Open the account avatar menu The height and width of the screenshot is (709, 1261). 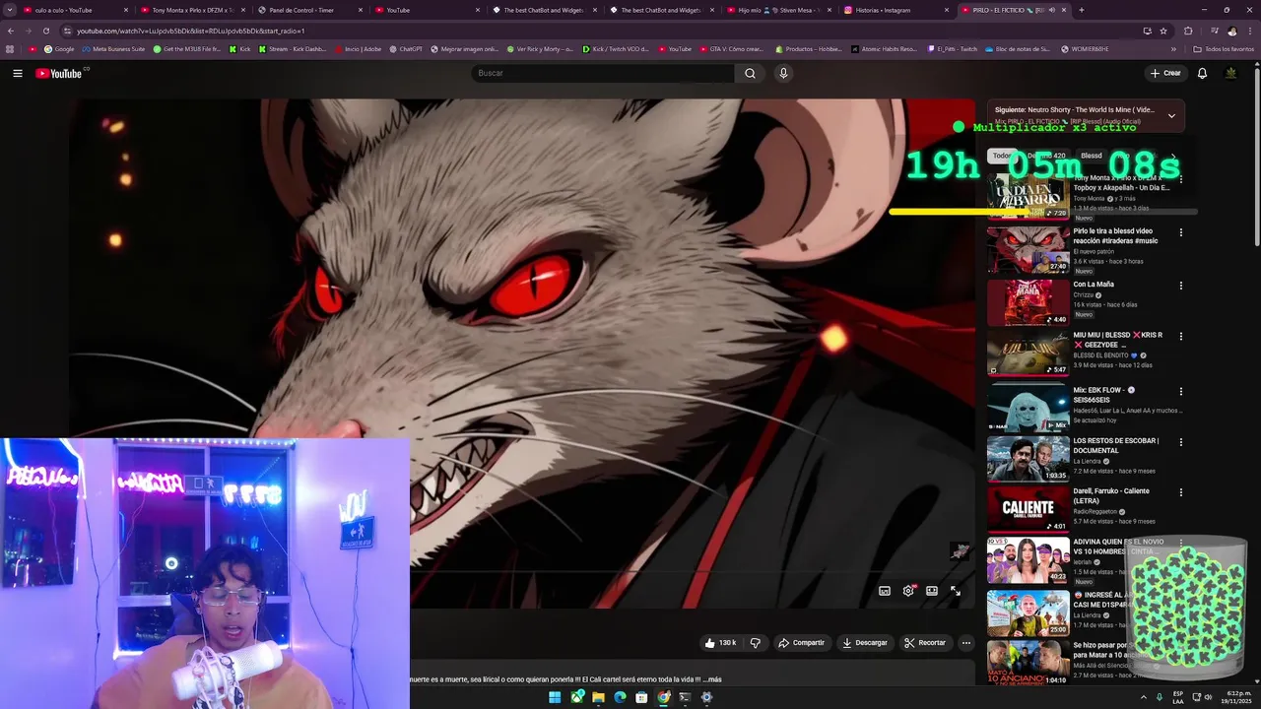(1230, 73)
